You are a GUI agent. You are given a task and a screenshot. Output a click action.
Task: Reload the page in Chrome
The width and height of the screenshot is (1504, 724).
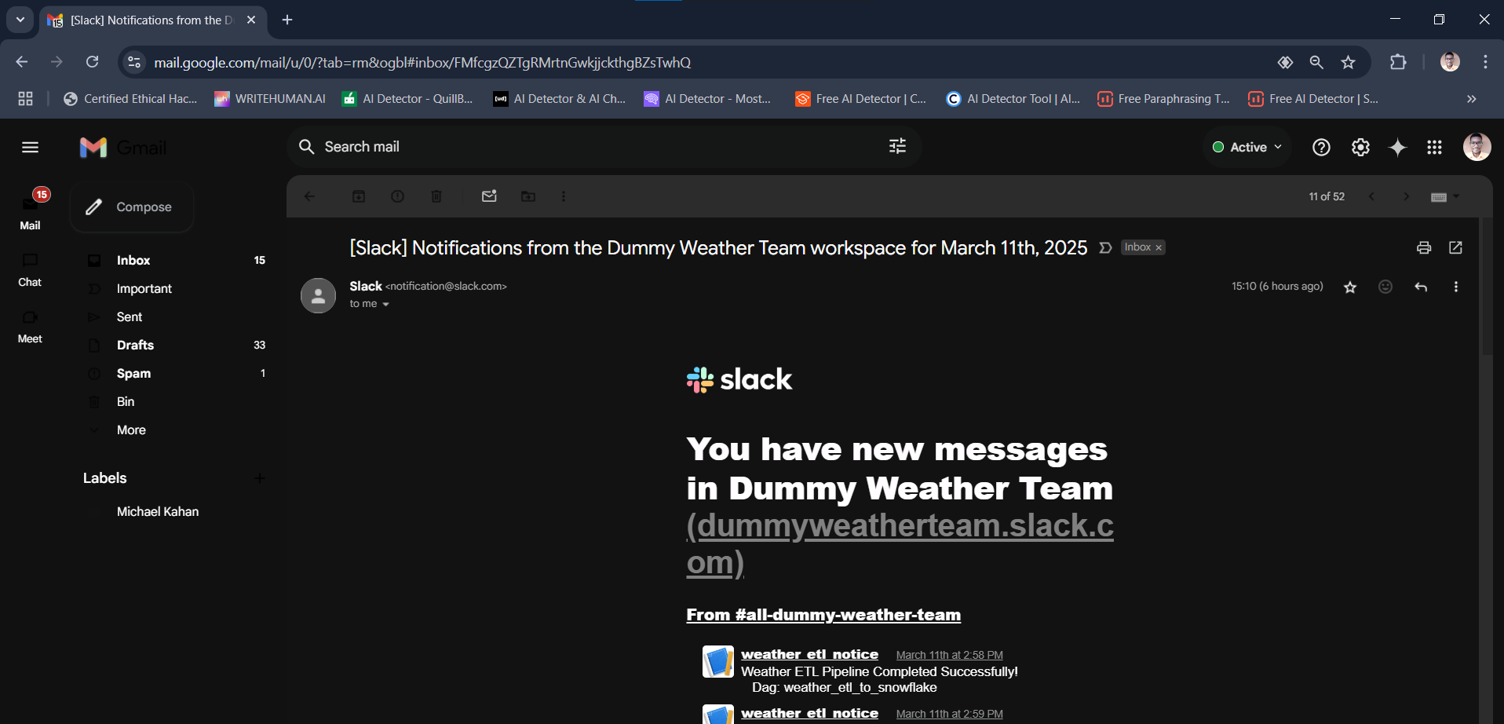click(x=92, y=62)
